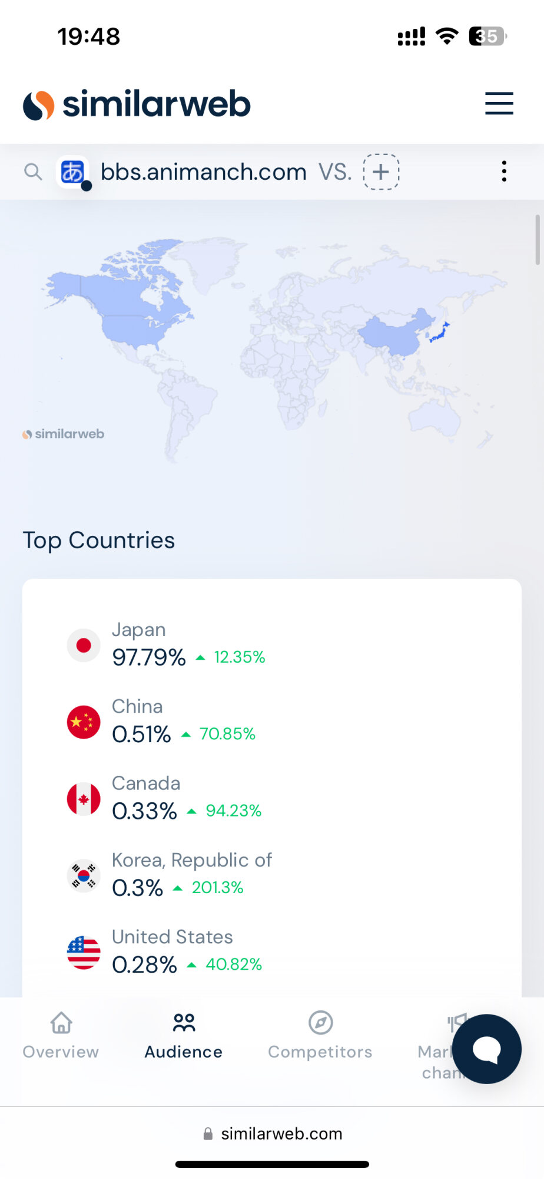The width and height of the screenshot is (544, 1179).
Task: Tap the South Korea flag icon
Action: 84,875
